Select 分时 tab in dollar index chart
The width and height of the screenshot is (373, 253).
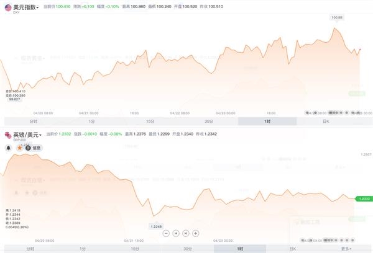34,122
